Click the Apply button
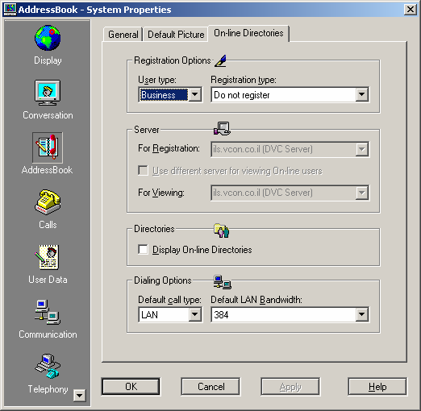 [x=290, y=387]
